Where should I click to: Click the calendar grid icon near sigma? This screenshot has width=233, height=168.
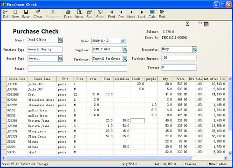click(206, 24)
